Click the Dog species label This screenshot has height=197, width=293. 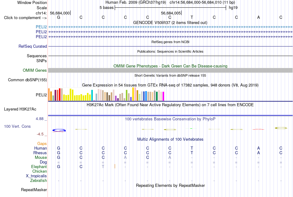[x=43, y=162]
